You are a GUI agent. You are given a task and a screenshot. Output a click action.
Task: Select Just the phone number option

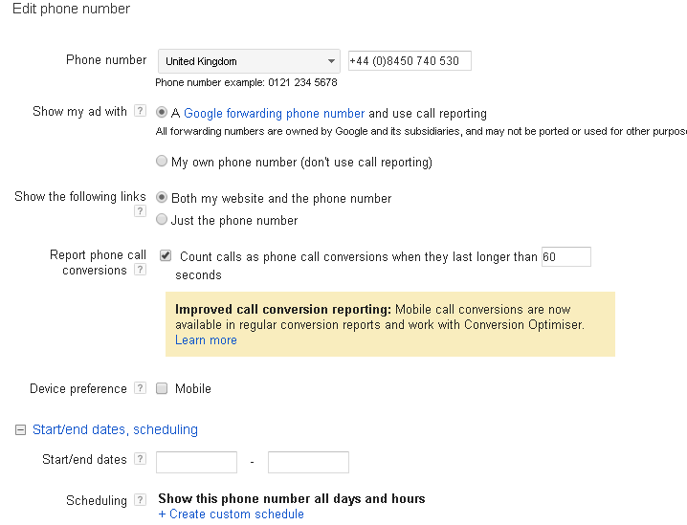162,220
